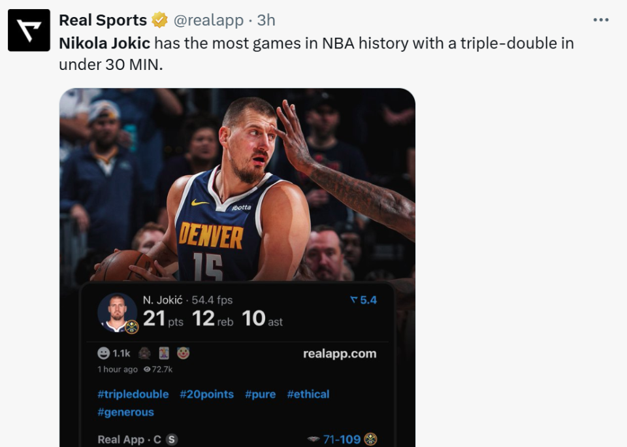Image resolution: width=627 pixels, height=447 pixels.
Task: Click the 71-109 game score
Action: click(342, 439)
